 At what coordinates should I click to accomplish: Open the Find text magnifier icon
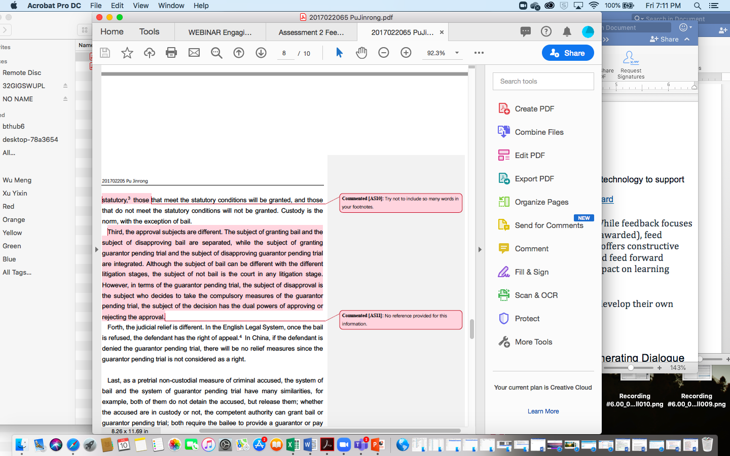216,53
